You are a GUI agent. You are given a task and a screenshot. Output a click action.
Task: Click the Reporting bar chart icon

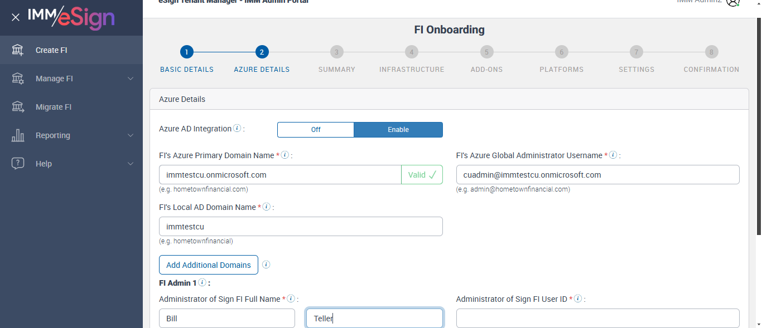[x=18, y=135]
